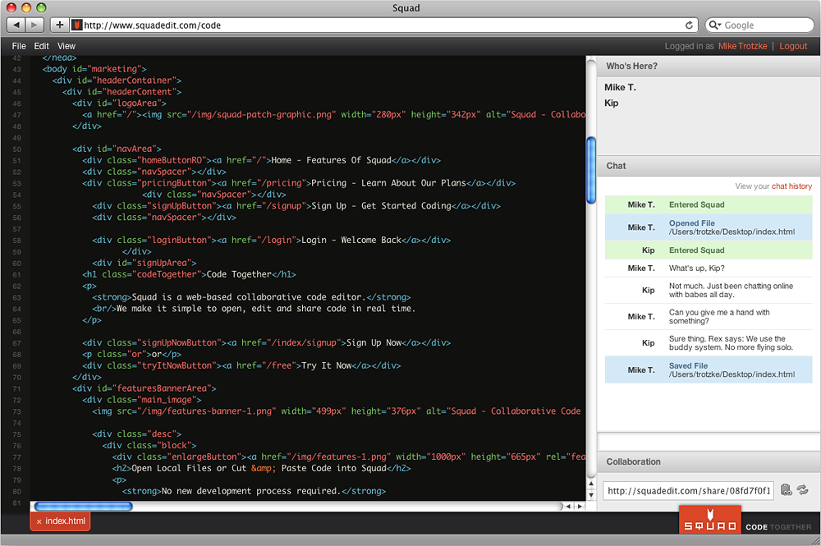Click line number 61 in the gutter
Viewport: 821px width, 546px height.
(16, 275)
